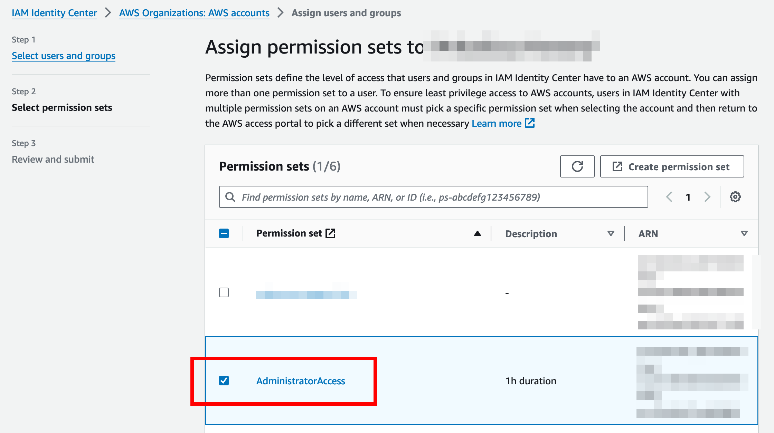Click Create permission set button

pyautogui.click(x=672, y=166)
